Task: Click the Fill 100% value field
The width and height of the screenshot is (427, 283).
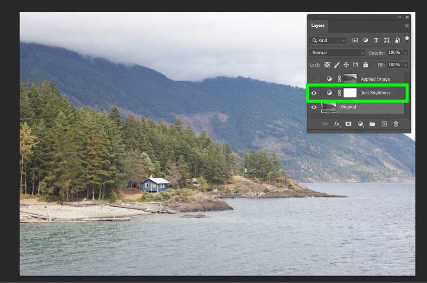Action: [x=394, y=65]
